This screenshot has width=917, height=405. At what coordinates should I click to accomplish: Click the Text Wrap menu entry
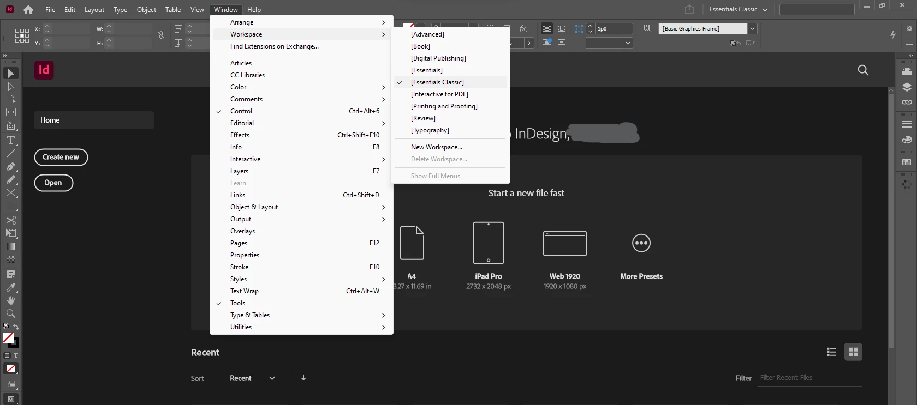coord(301,291)
